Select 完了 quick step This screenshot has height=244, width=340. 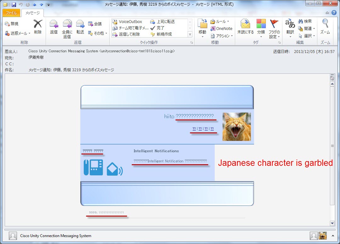point(157,28)
